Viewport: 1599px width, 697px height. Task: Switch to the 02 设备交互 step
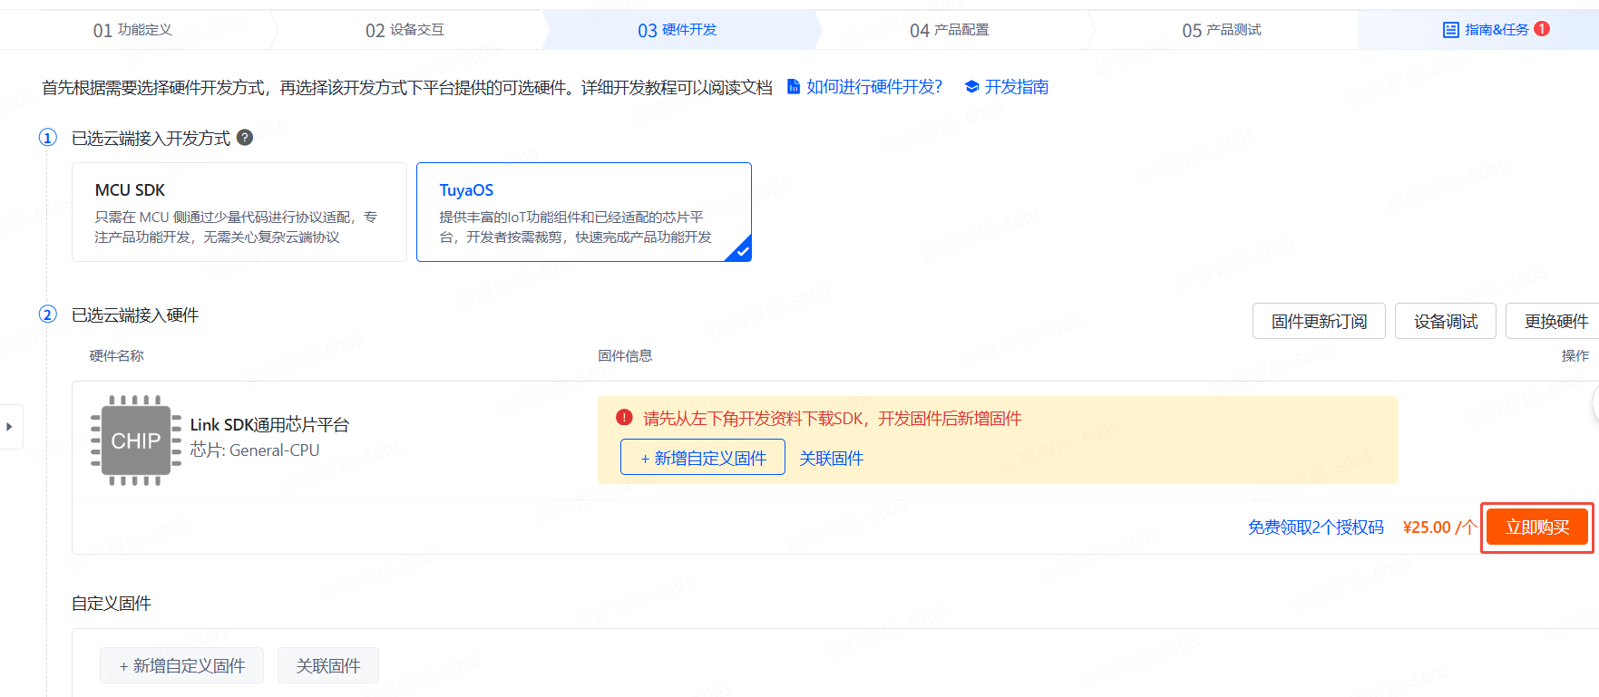click(405, 30)
